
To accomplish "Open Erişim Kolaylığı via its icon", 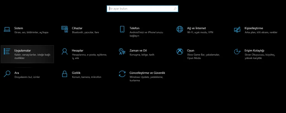I will 237,51.
